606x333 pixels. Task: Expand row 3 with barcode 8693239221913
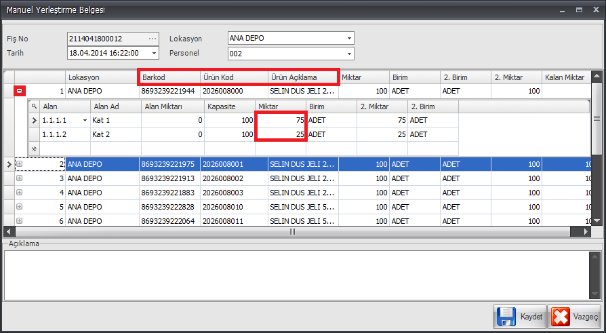coord(20,178)
